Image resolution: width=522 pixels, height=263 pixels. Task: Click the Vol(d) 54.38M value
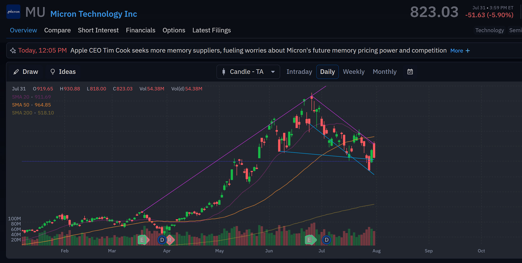pyautogui.click(x=187, y=89)
